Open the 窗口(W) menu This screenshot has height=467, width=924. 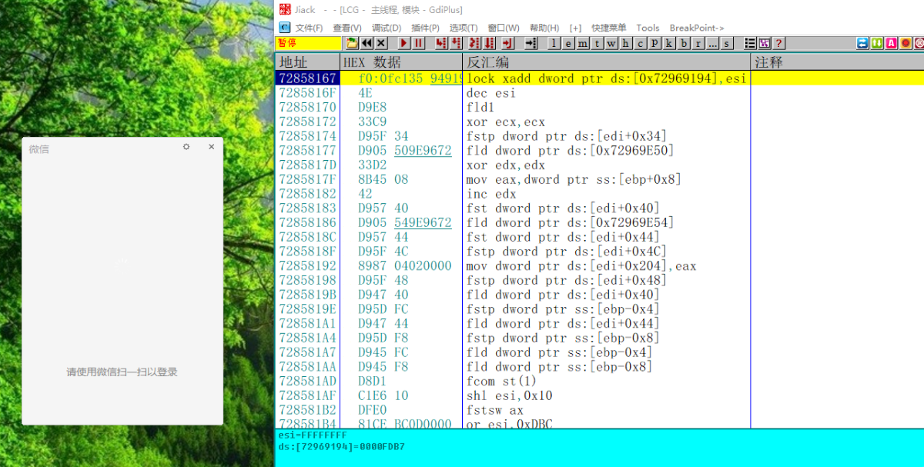pos(504,28)
